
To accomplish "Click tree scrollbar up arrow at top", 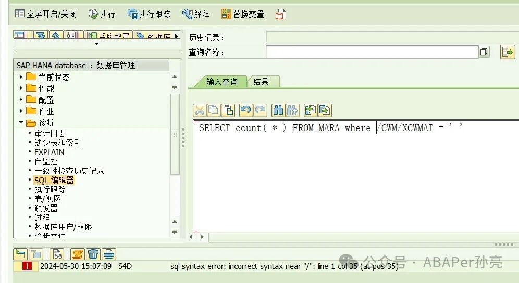I will click(x=175, y=76).
